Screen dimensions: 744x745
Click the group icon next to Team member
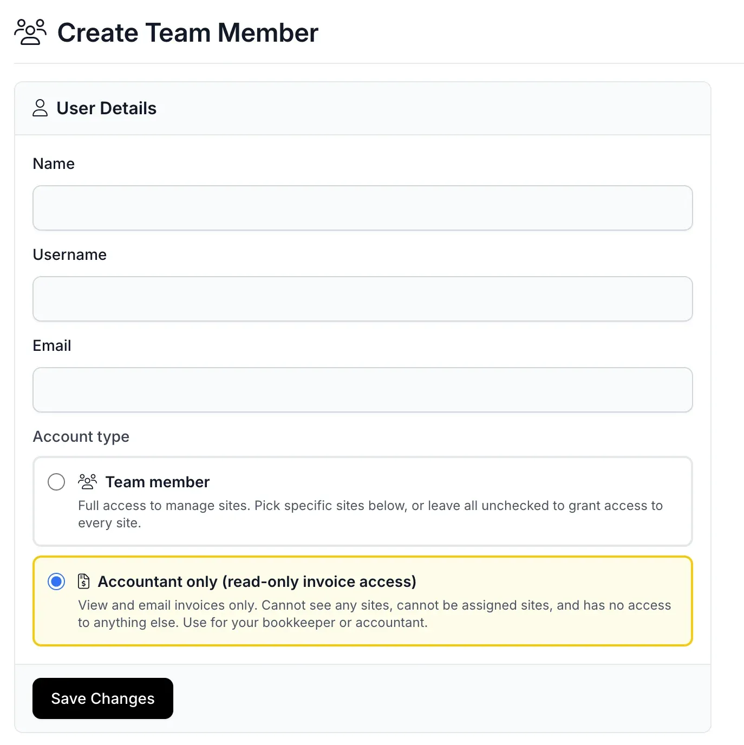[88, 481]
